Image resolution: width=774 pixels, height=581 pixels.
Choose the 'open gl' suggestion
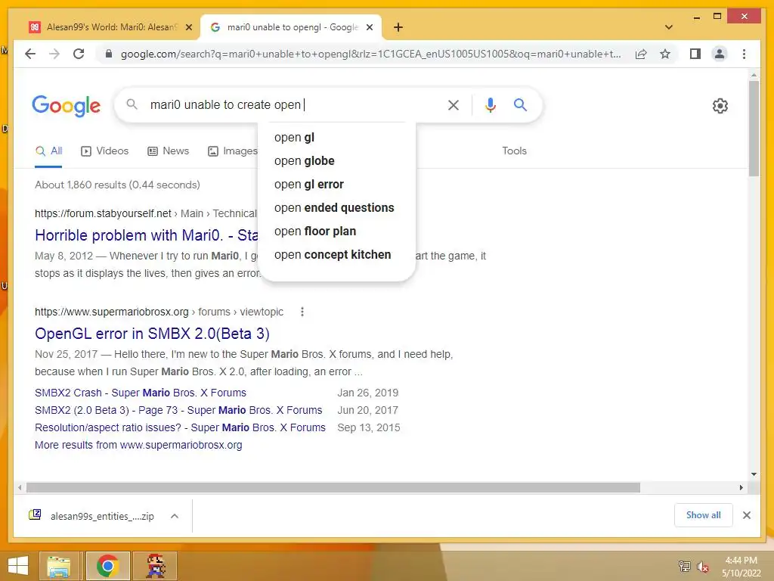click(336, 138)
